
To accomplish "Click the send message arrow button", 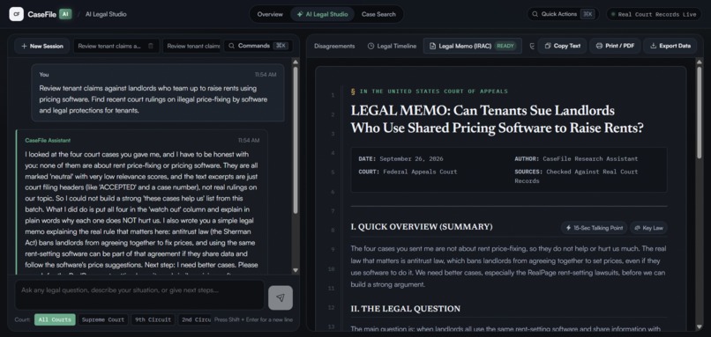I will pos(281,297).
